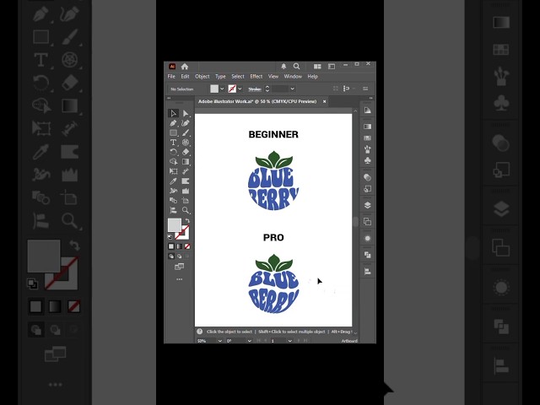Open the Swatches panel
540x405 pixels.
pos(368,138)
